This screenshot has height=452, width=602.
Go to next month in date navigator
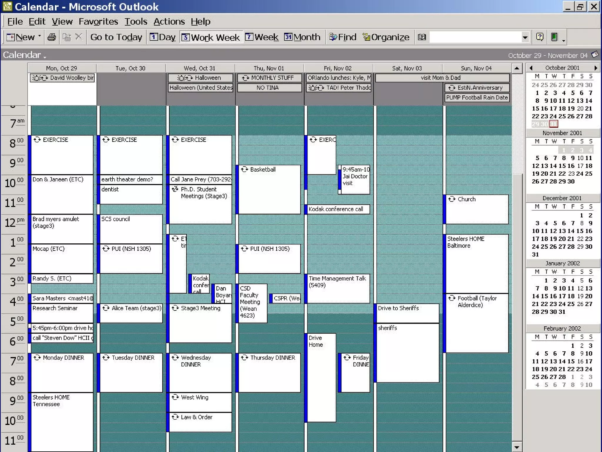point(596,68)
